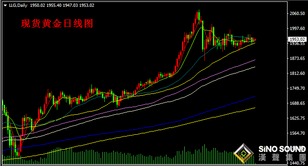Click the 1812.60 price axis label

[x=297, y=73]
